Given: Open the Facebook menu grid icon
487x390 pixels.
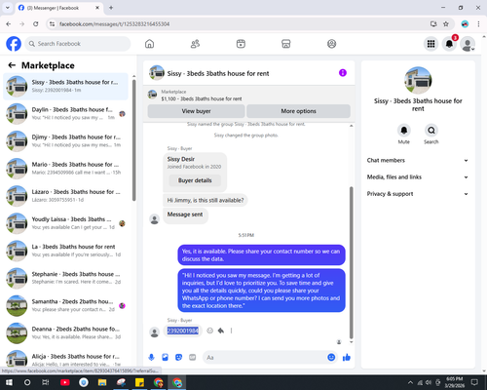Looking at the screenshot, I should tap(431, 44).
